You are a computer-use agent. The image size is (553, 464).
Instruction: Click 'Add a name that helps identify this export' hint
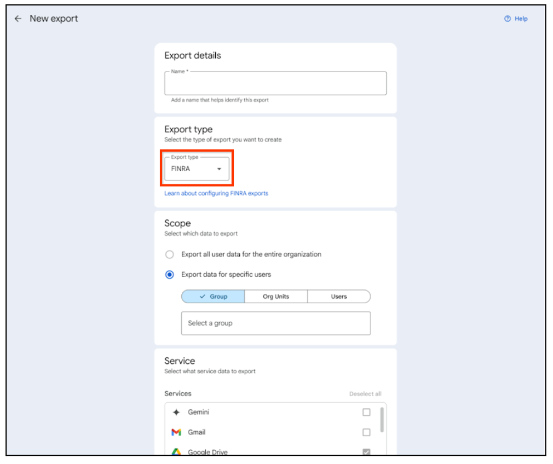click(220, 100)
